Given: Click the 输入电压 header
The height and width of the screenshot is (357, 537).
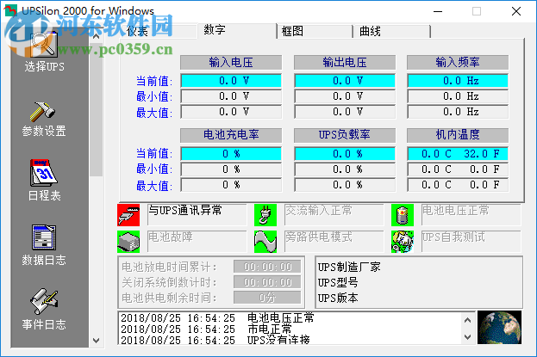Looking at the screenshot, I should point(231,63).
